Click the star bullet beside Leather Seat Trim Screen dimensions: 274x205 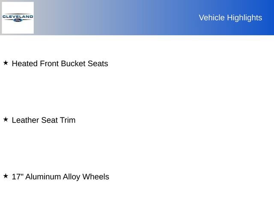tap(6, 120)
